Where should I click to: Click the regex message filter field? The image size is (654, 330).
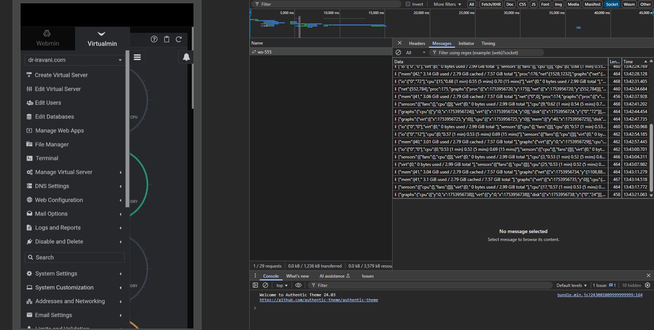point(487,53)
